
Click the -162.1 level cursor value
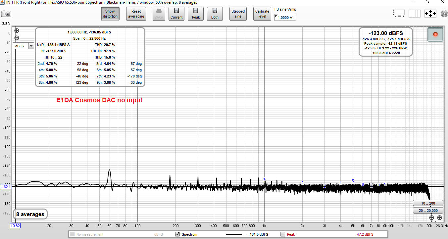click(x=6, y=187)
